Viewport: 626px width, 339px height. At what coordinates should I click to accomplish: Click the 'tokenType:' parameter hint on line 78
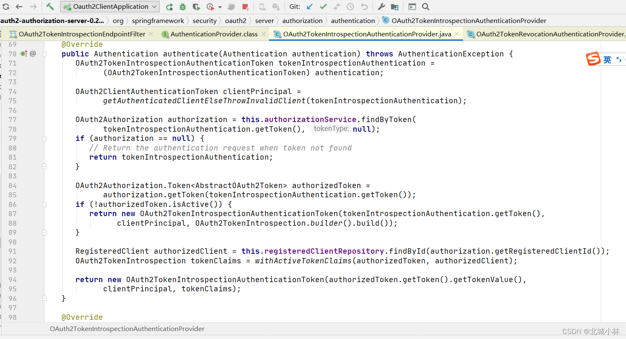(x=331, y=129)
